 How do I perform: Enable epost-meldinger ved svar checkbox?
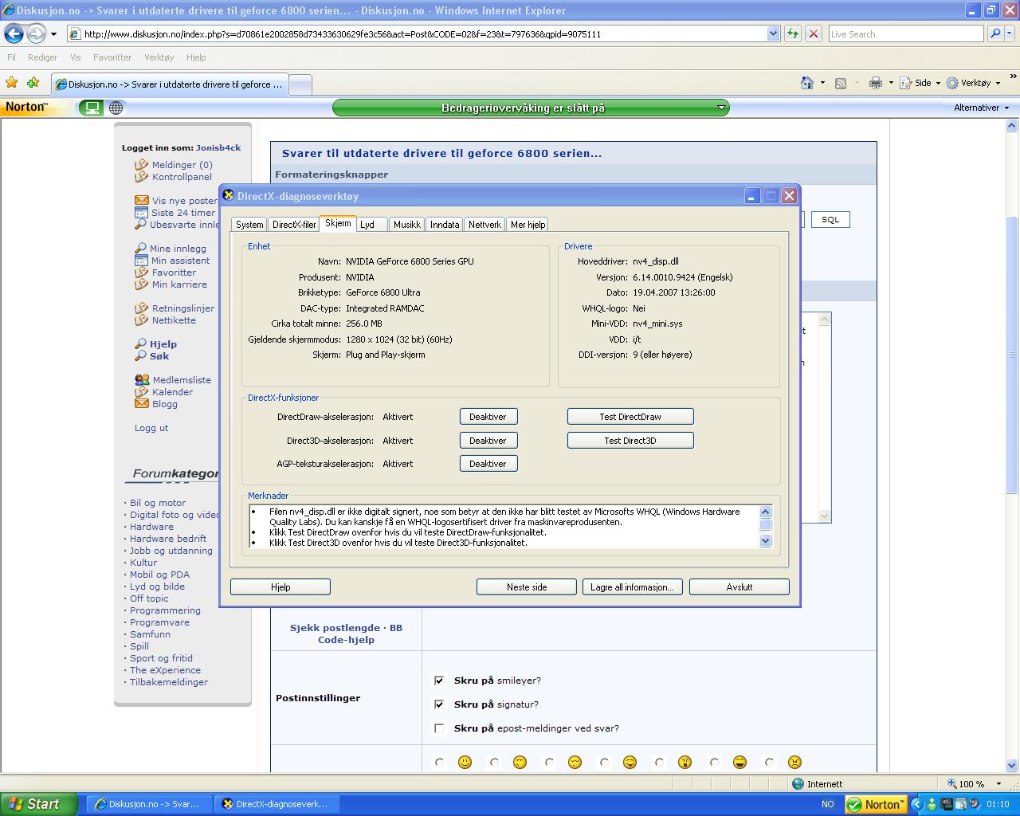click(439, 728)
